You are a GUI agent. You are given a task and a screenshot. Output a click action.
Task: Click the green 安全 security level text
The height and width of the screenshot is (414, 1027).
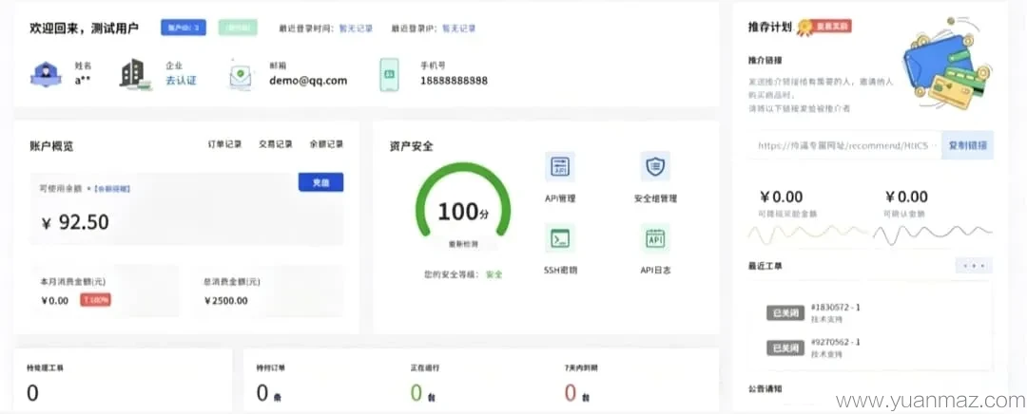pos(494,274)
